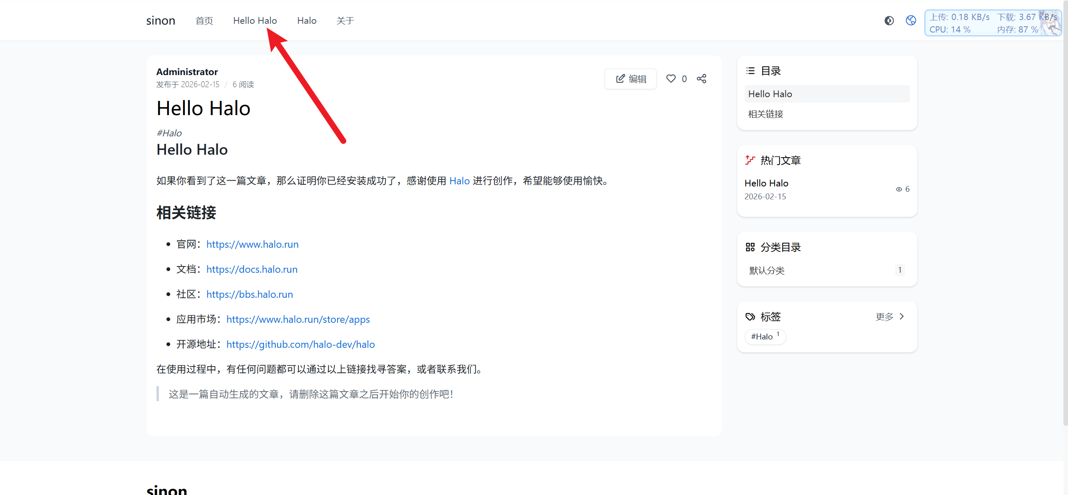Click the 热门文章 trending icon
The image size is (1068, 495).
point(750,160)
